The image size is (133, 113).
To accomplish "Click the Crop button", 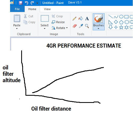I will point(57,16).
